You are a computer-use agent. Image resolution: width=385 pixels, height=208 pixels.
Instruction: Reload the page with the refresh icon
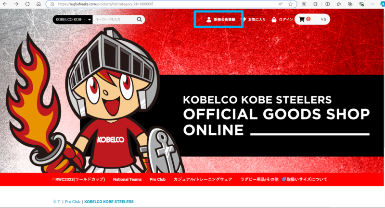(27, 4)
